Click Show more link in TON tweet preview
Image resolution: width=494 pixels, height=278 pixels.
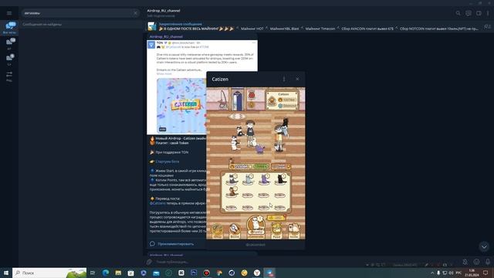[x=164, y=74]
